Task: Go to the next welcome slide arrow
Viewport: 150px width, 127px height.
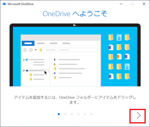Action: pos(138,115)
